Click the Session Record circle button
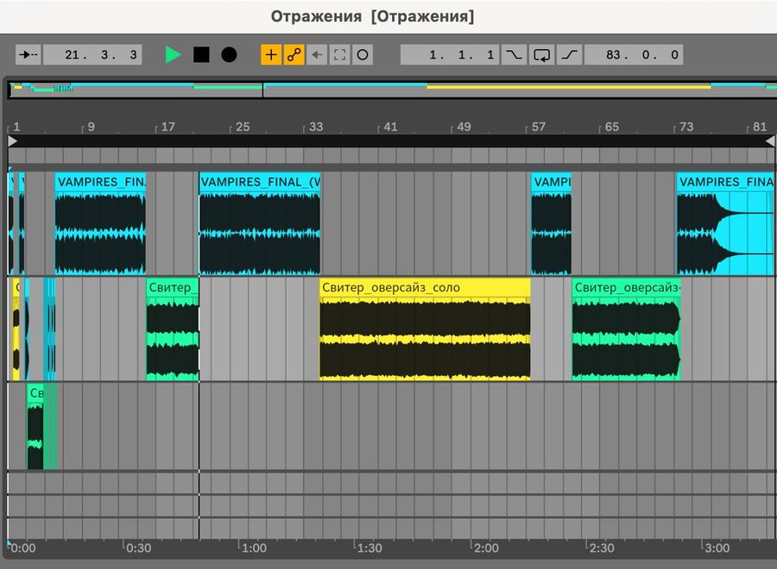The image size is (777, 569). coord(363,55)
